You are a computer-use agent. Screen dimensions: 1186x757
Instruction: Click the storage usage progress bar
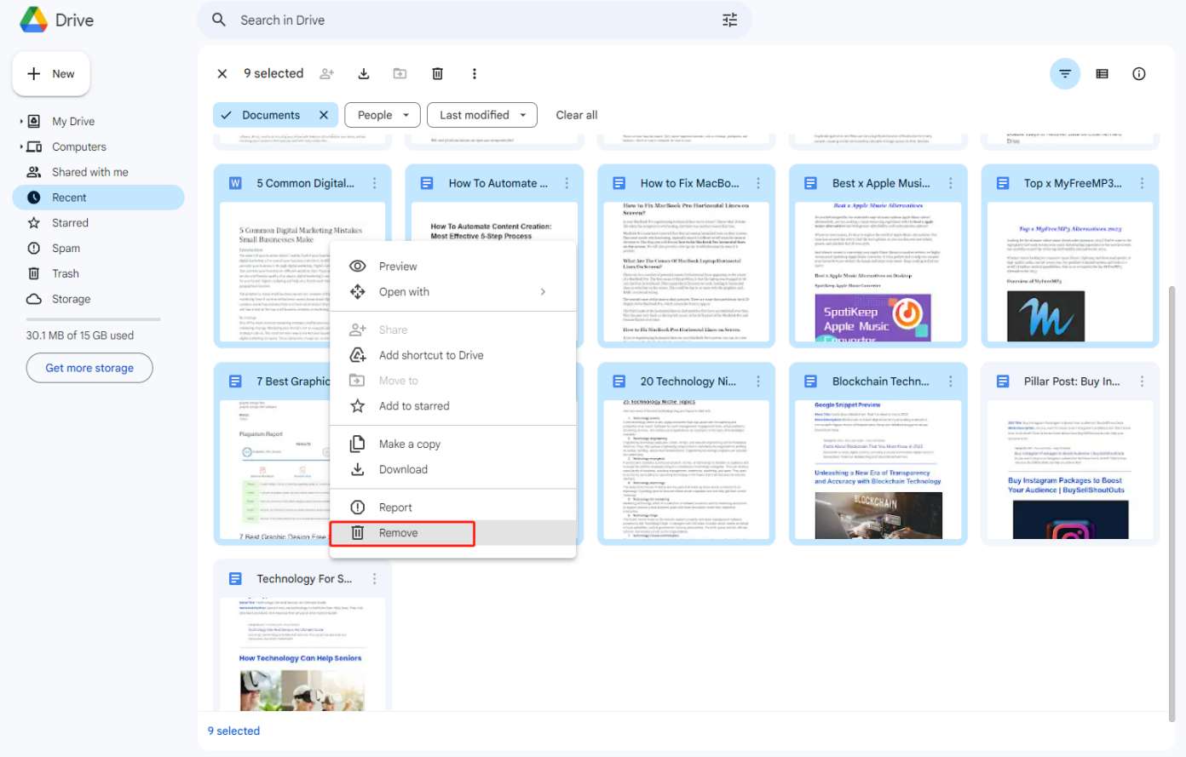point(93,320)
